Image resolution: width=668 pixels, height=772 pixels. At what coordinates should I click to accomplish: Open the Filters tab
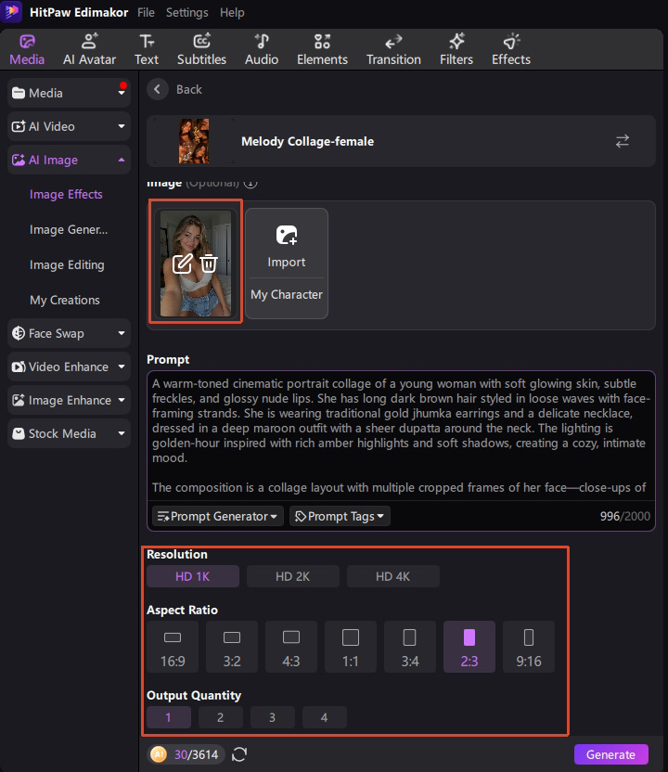(456, 50)
